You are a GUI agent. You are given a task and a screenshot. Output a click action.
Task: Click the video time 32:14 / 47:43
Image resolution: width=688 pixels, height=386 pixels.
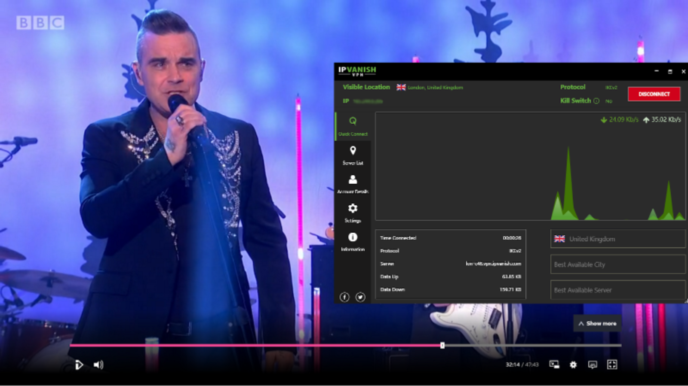coord(522,365)
